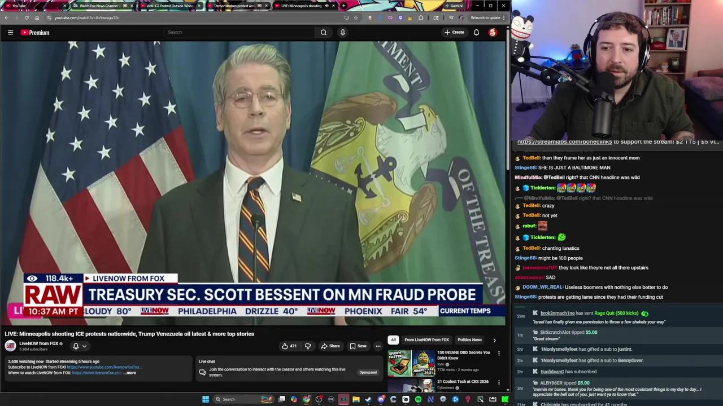Focus the YouTube search field

[x=239, y=32]
